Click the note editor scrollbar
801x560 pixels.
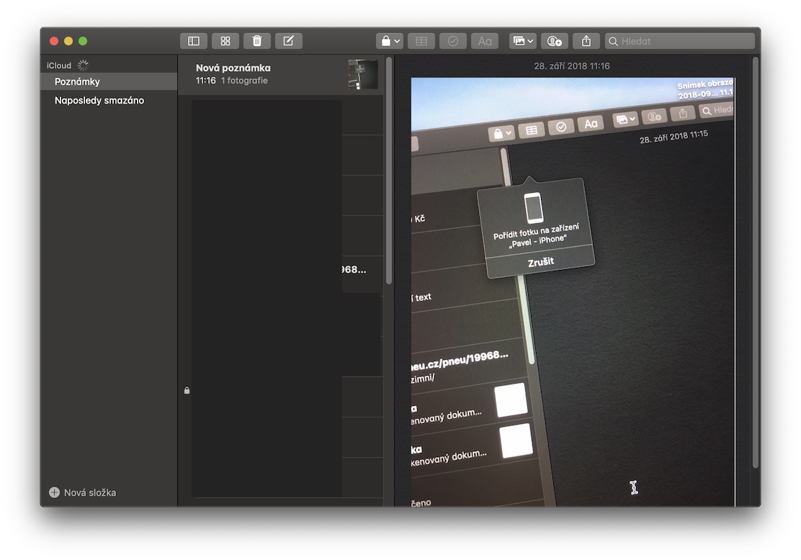tap(756, 263)
